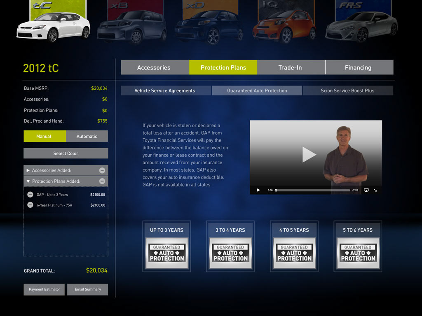Image resolution: width=422 pixels, height=316 pixels.
Task: Choose the xD car model
Action: pyautogui.click(x=209, y=27)
